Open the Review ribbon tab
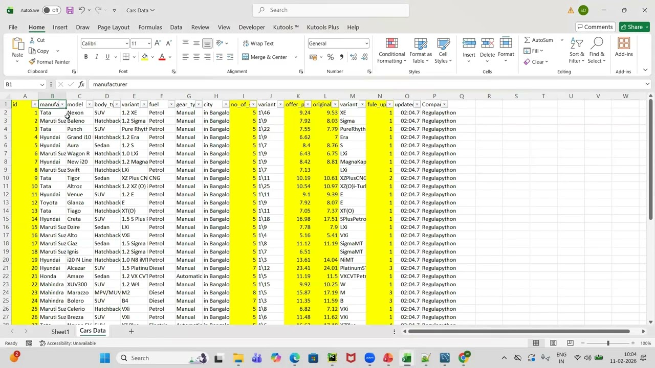Image resolution: width=655 pixels, height=368 pixels. point(200,27)
